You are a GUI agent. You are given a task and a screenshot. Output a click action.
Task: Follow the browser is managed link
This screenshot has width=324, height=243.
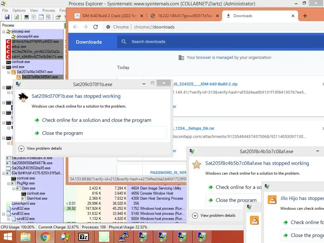point(215,58)
